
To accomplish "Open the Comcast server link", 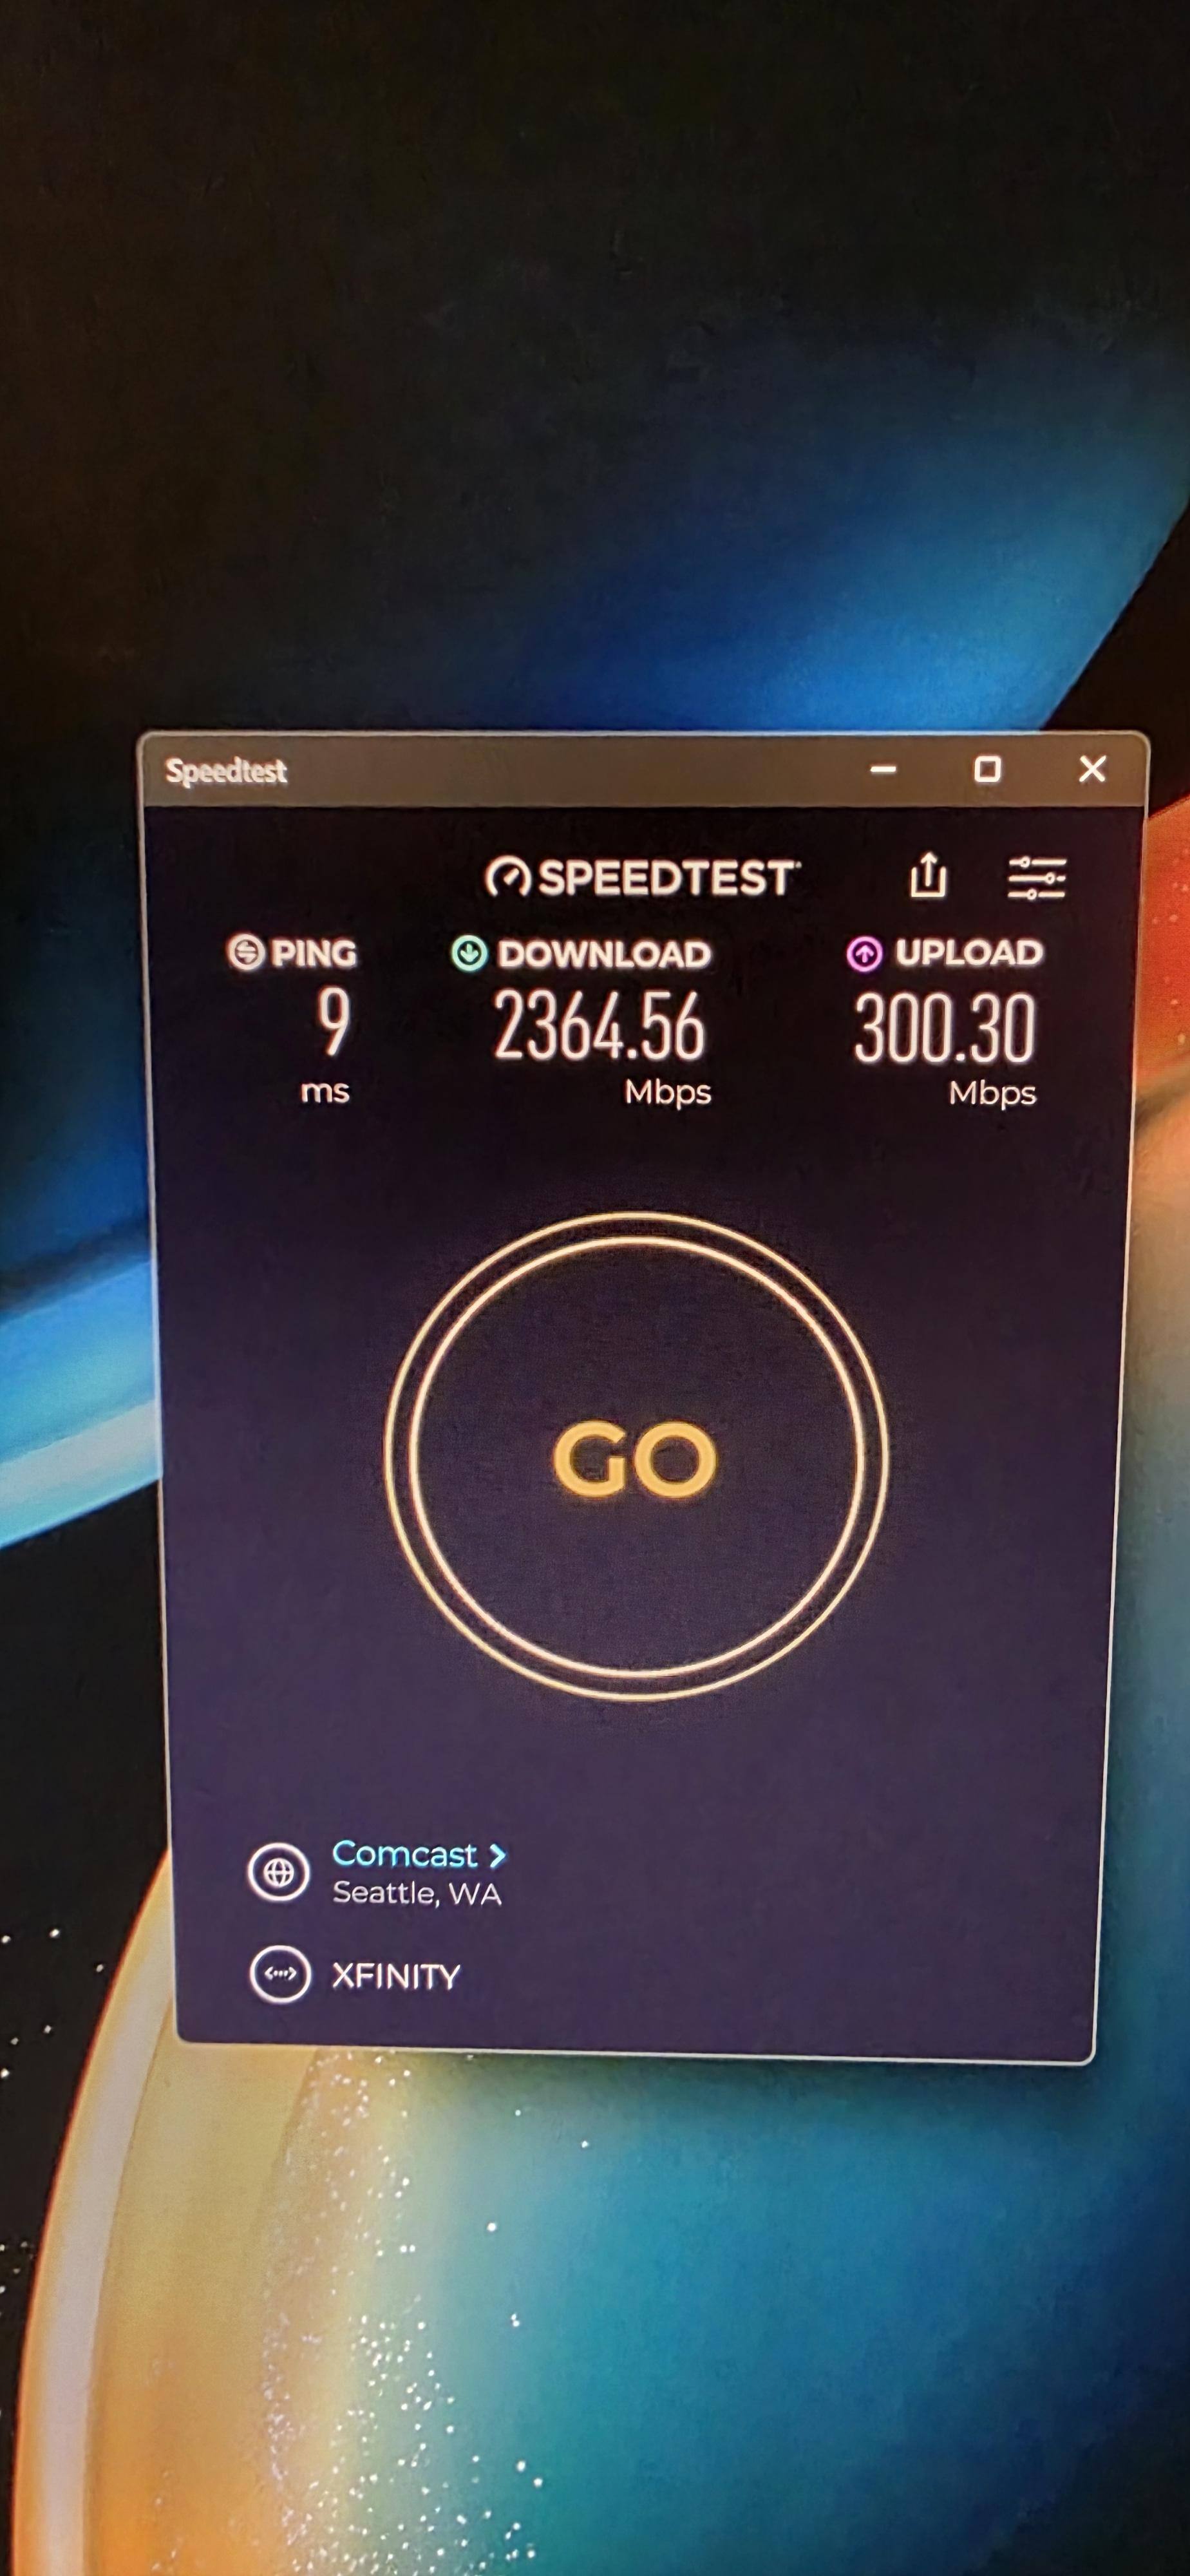I will click(404, 1854).
